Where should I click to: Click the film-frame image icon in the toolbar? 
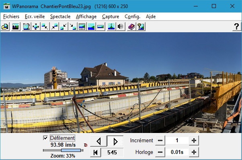coord(27,27)
